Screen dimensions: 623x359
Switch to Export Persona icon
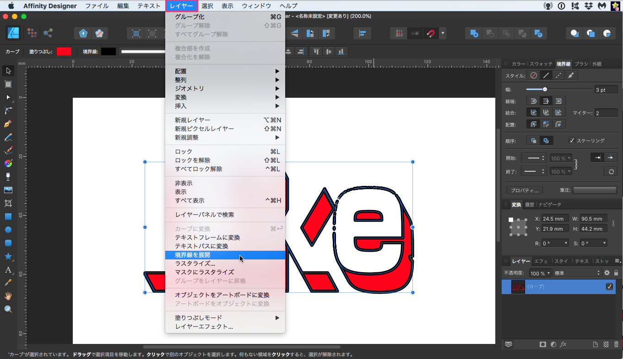(x=47, y=33)
